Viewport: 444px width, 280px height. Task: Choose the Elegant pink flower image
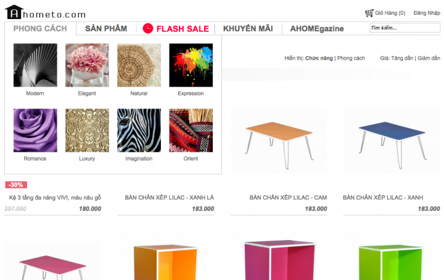tap(87, 65)
